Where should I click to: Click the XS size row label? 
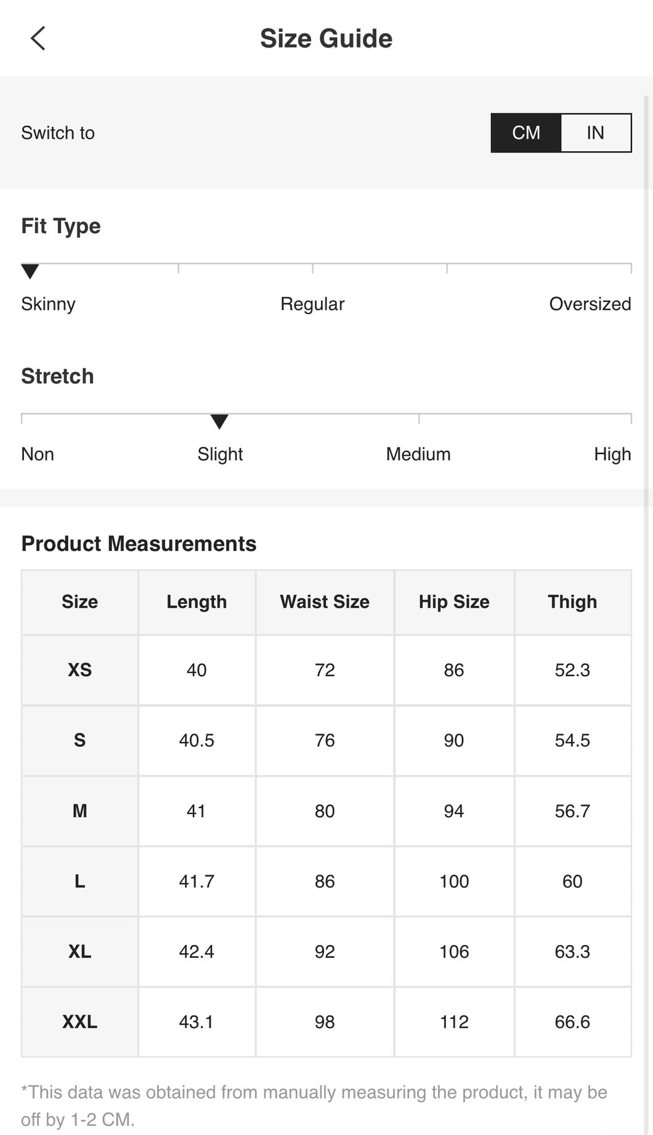pyautogui.click(x=80, y=670)
